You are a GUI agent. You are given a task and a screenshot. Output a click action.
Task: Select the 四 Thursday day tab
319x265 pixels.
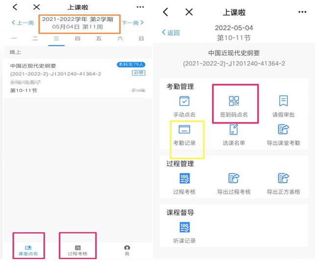[x=77, y=39]
